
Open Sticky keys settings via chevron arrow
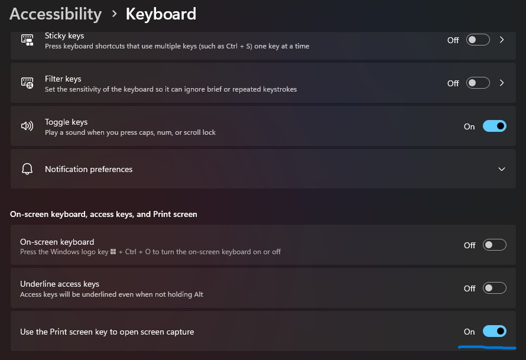tap(502, 40)
